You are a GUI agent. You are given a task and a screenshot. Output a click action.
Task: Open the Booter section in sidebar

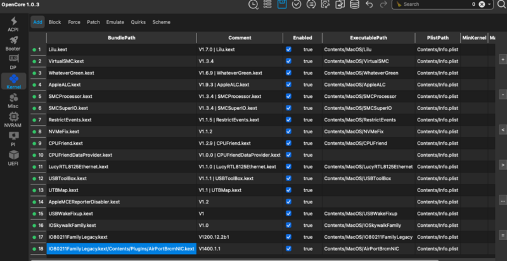(x=13, y=44)
